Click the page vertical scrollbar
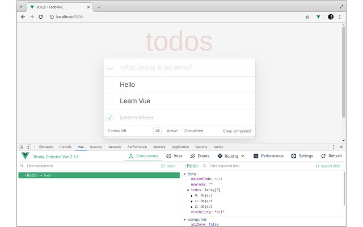Viewport: 363px width, 227px height. click(x=344, y=72)
